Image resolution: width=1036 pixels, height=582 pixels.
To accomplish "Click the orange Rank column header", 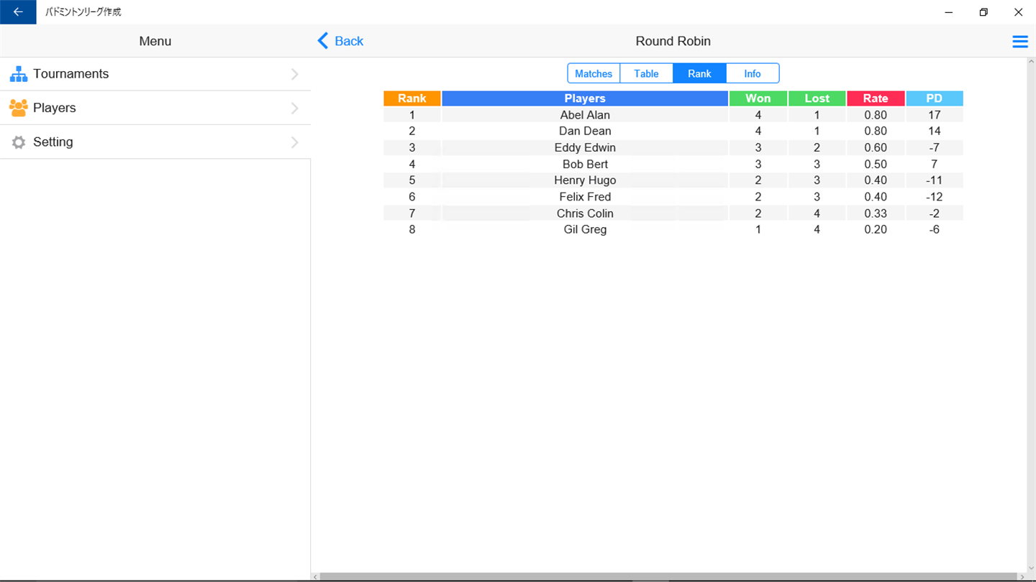I will [412, 98].
